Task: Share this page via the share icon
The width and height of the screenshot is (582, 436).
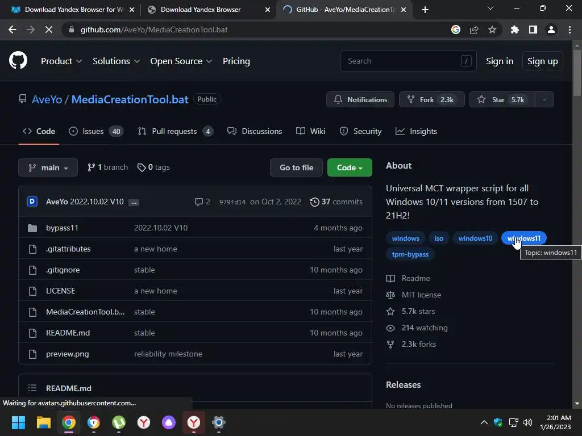Action: click(x=474, y=30)
